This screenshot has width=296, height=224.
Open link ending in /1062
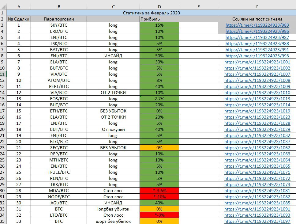257,148
